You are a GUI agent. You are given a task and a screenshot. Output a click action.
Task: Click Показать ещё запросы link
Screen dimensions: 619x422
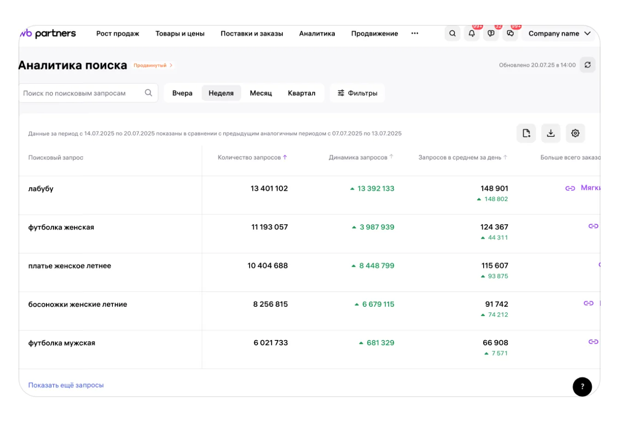pyautogui.click(x=66, y=385)
